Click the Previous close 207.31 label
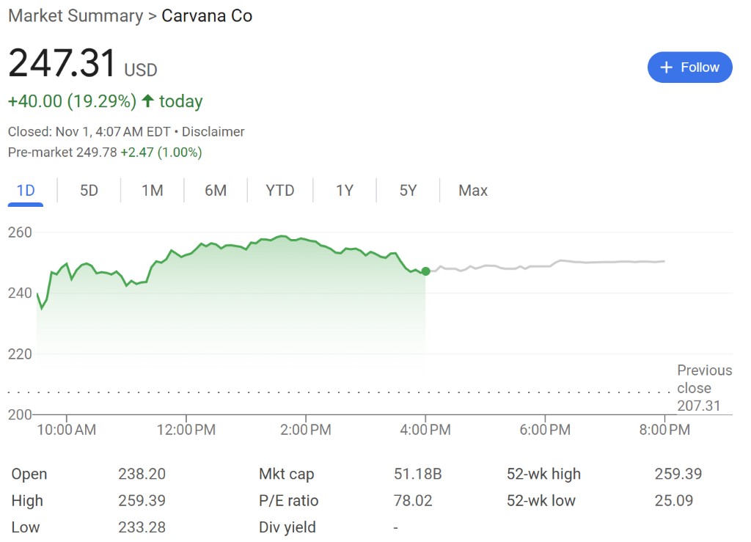751x542 pixels. click(704, 388)
